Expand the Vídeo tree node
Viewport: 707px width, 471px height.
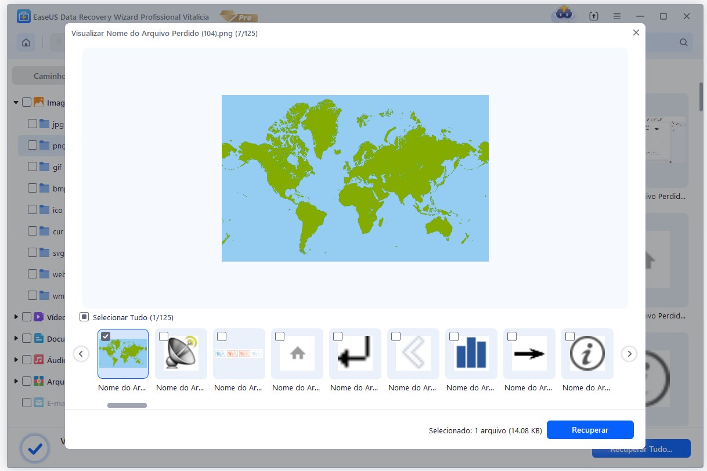tap(16, 317)
